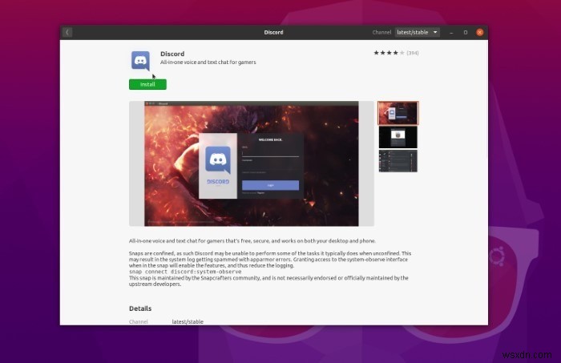Viewport: 561px width, 363px height.
Task: Click the back arrow in the header bar
Action: pos(67,32)
